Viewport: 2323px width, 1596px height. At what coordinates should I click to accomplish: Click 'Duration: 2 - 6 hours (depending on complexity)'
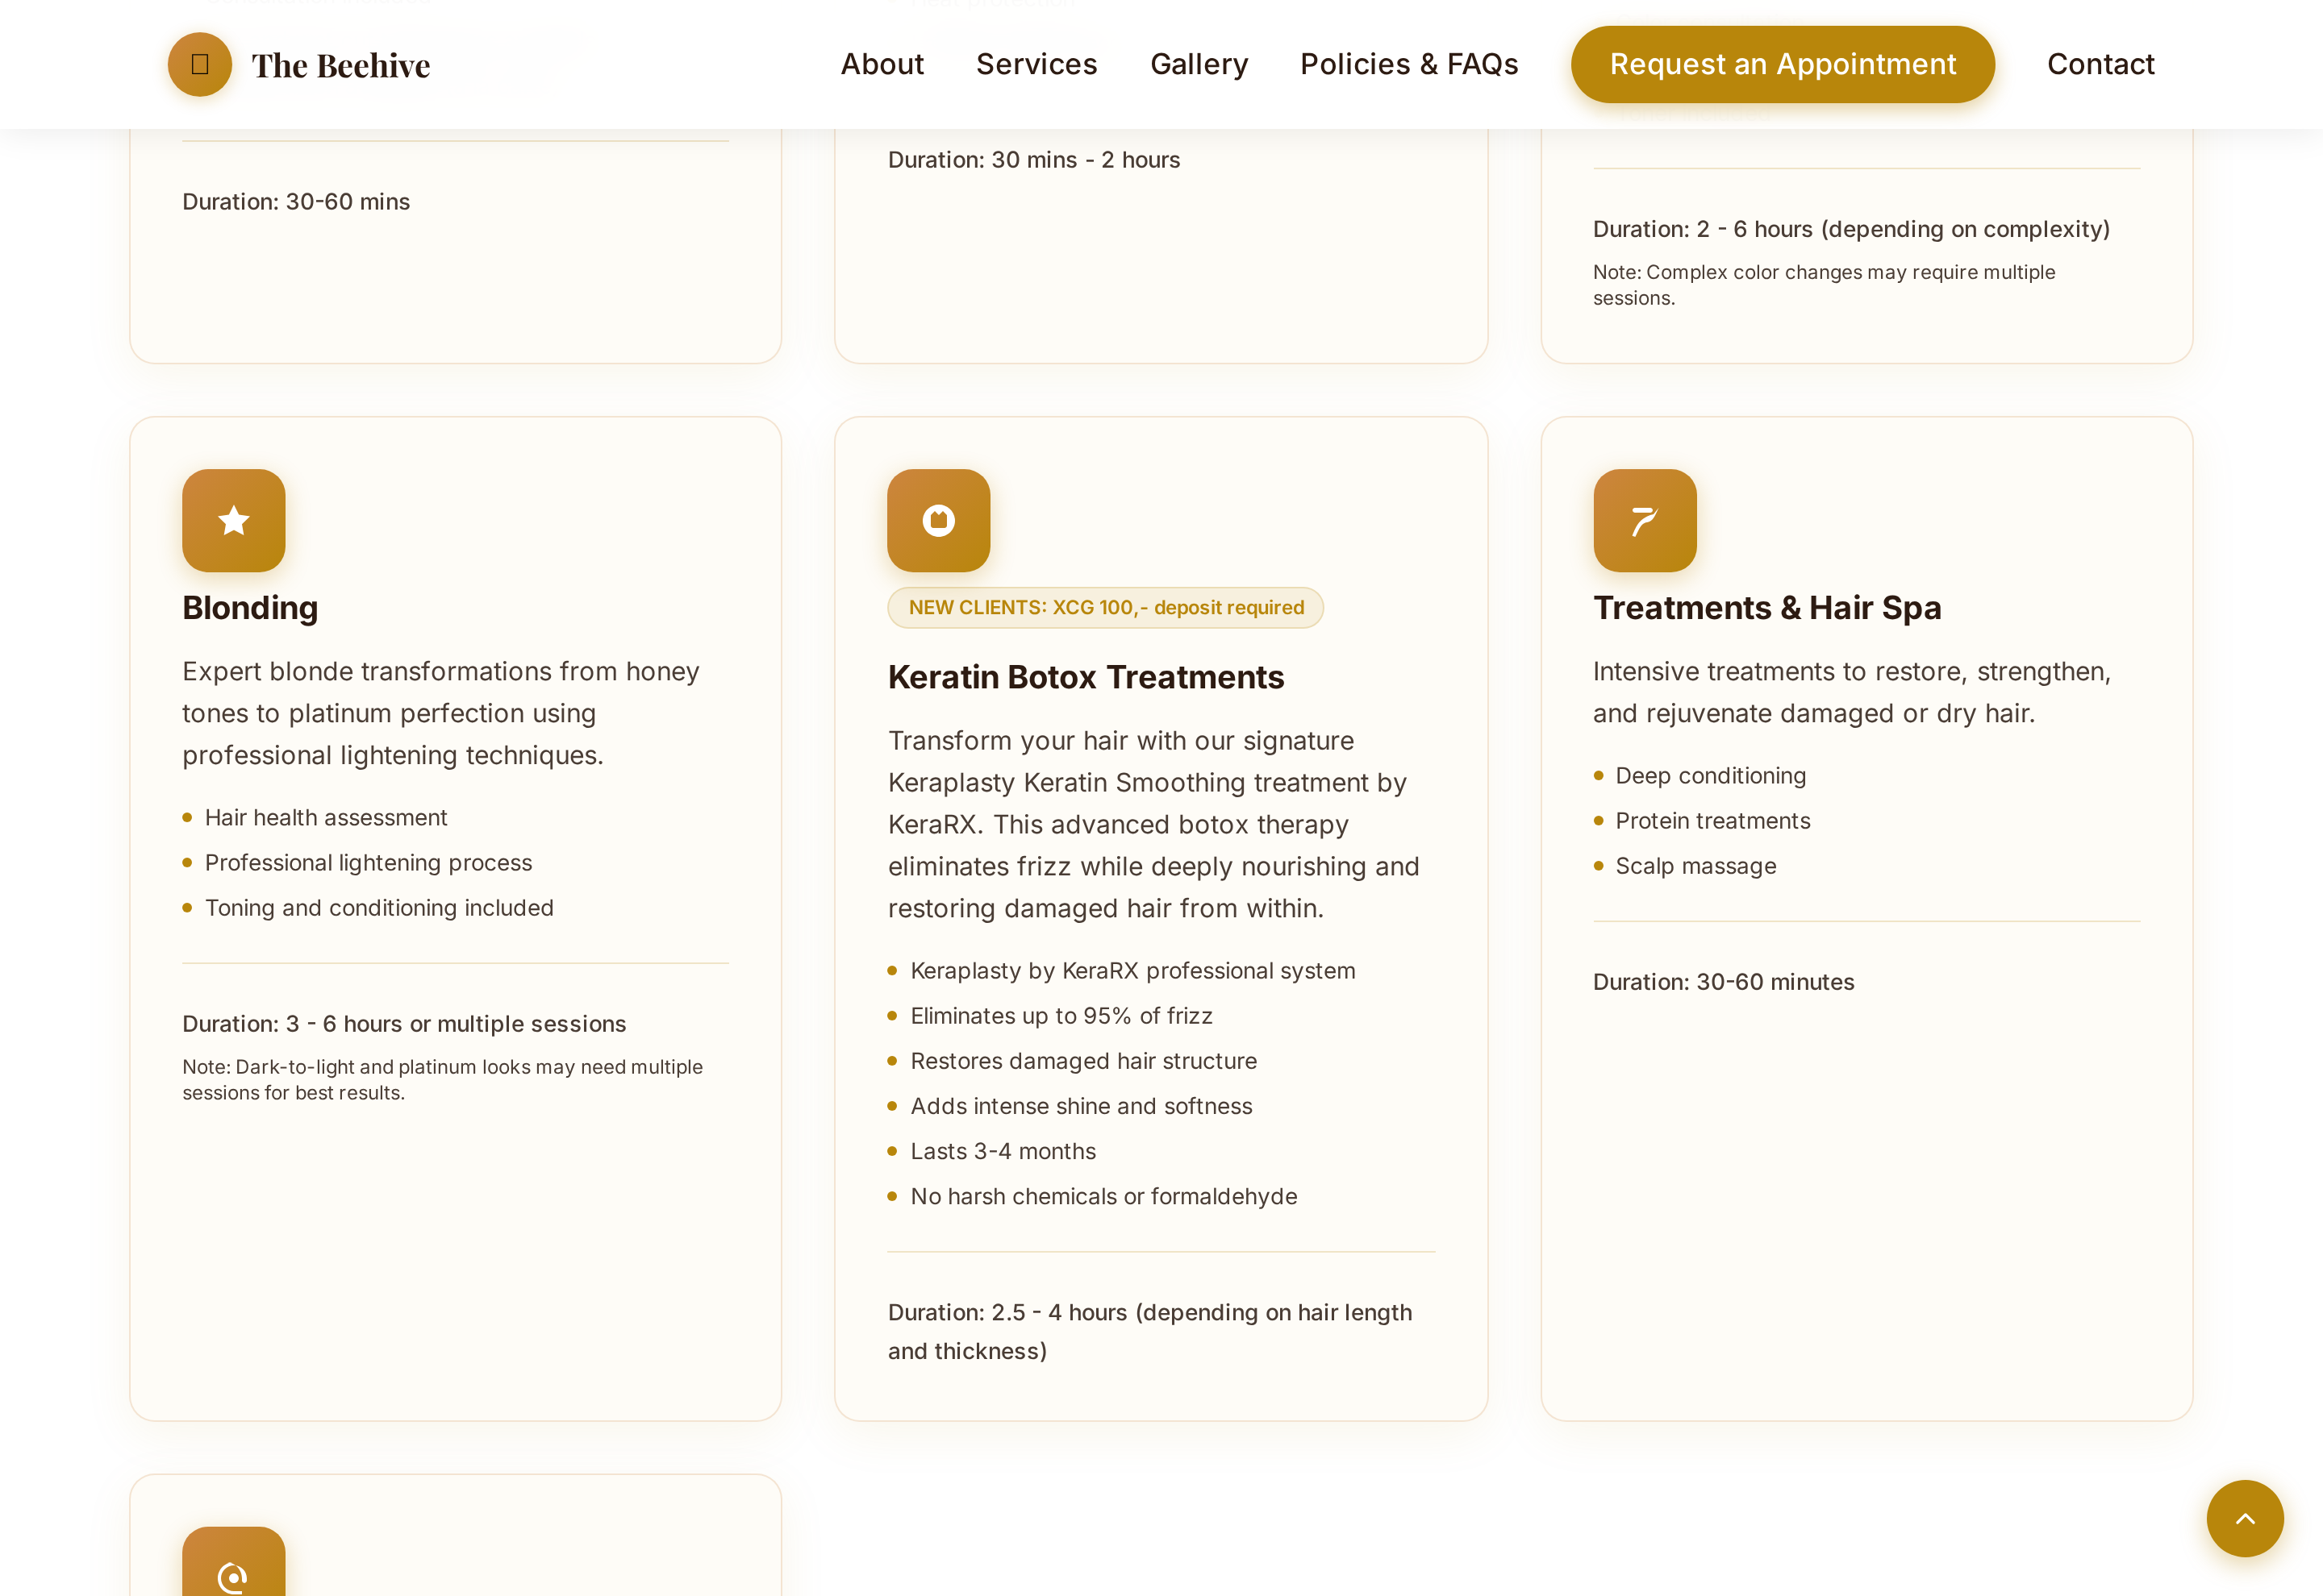1851,228
